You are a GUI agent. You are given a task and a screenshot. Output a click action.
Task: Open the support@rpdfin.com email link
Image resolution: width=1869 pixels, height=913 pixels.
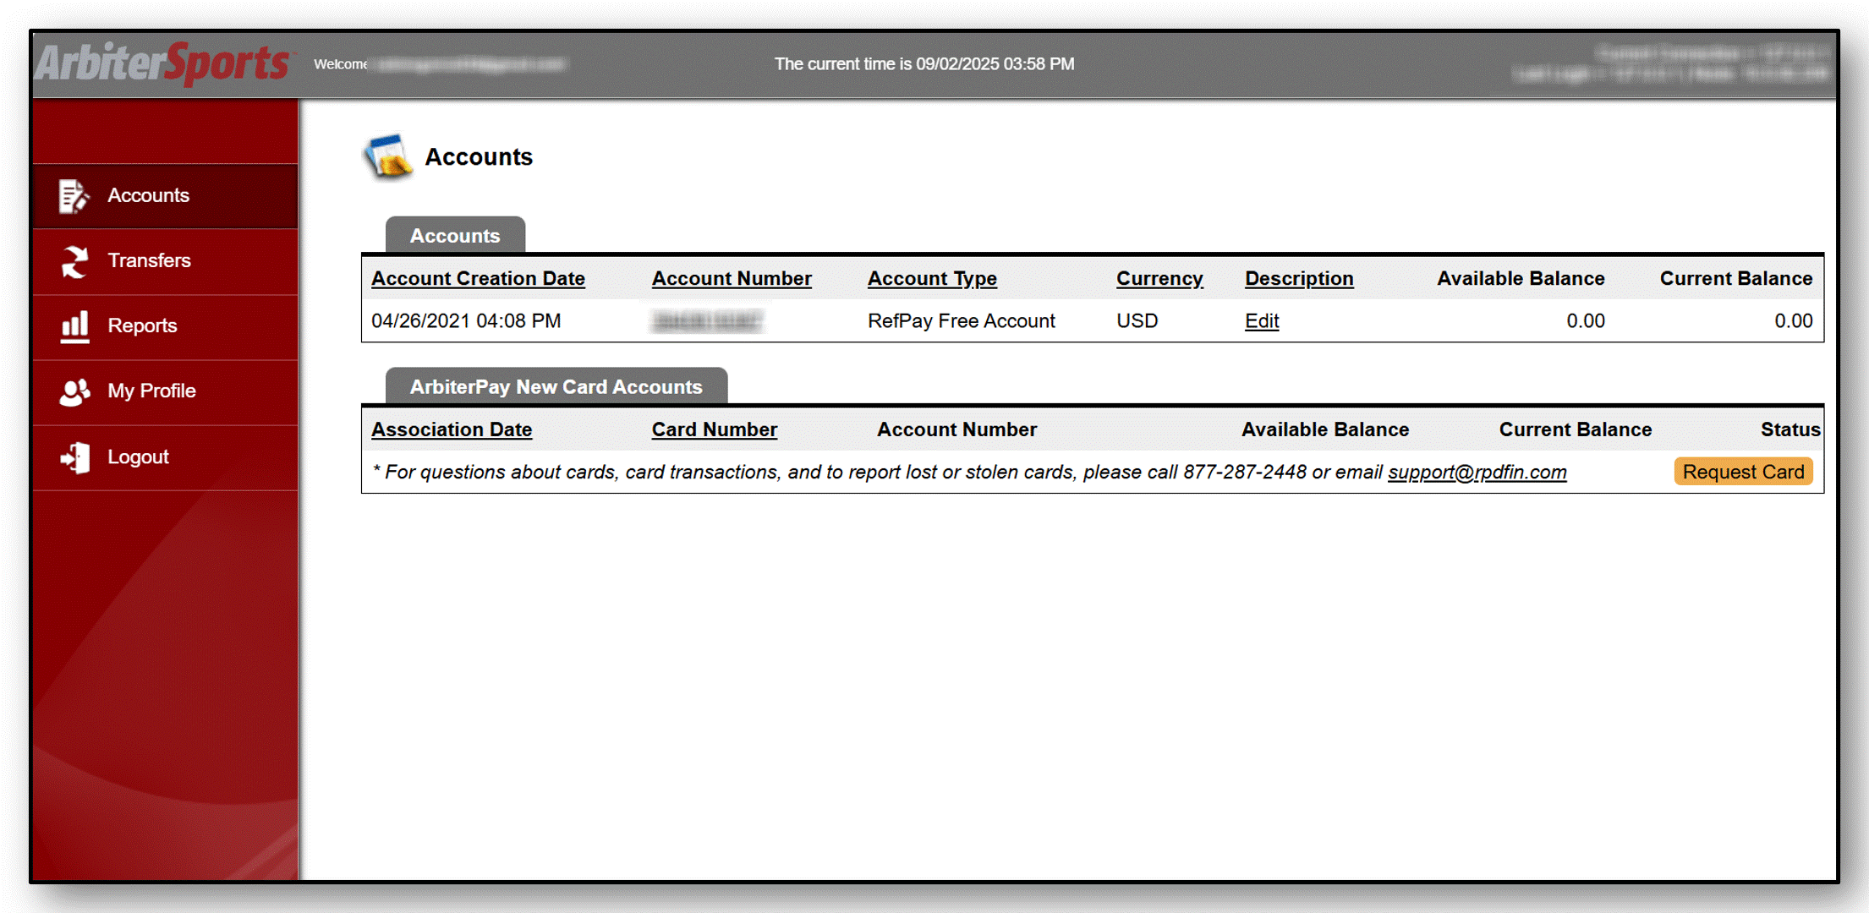[x=1477, y=473]
